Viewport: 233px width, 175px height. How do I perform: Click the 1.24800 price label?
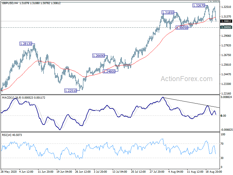109,71
